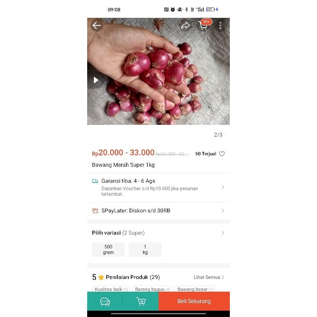The width and height of the screenshot is (317, 317).
Task: Select the 1 kg variation
Action: (145, 250)
